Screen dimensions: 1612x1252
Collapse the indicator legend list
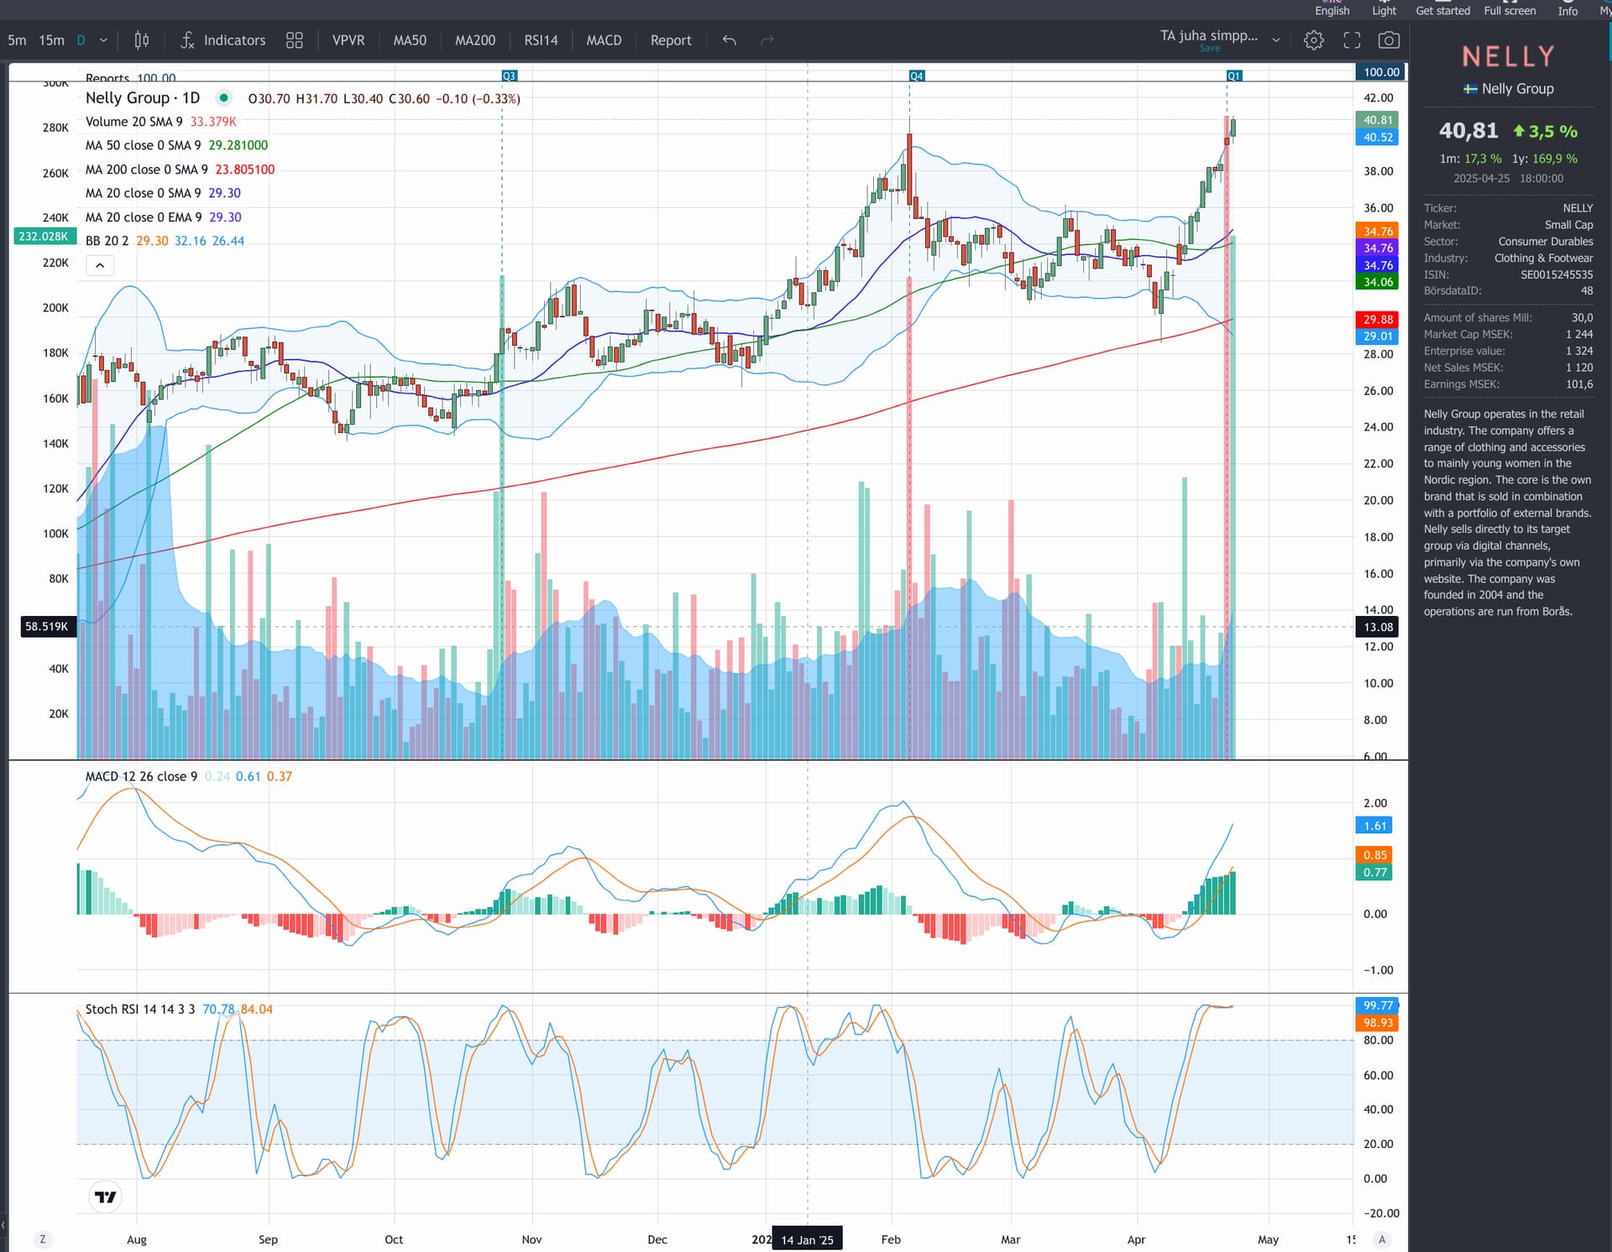pos(100,265)
